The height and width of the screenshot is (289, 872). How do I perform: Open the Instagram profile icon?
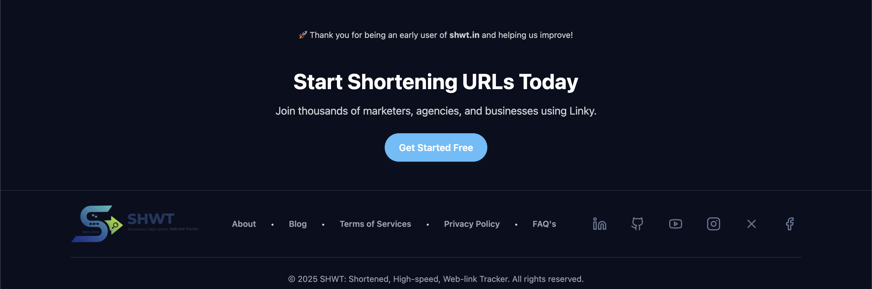tap(714, 224)
